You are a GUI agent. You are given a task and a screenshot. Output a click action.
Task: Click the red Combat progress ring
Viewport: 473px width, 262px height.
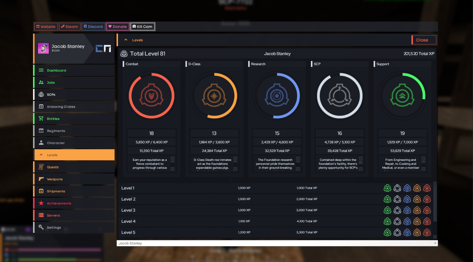point(152,96)
